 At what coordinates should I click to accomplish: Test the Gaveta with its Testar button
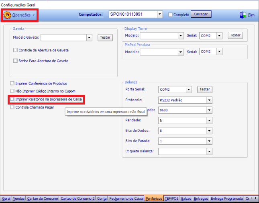[x=105, y=37]
